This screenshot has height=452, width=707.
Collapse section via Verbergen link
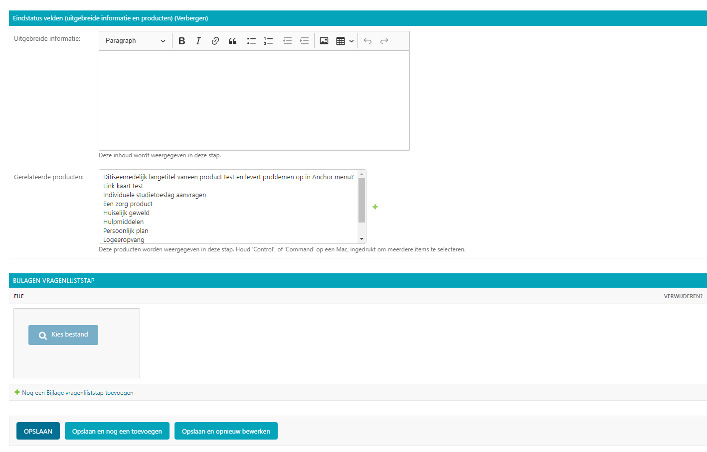point(191,18)
